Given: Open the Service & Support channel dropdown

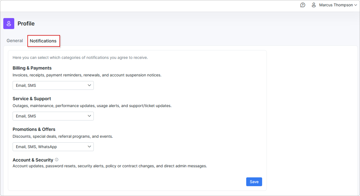Looking at the screenshot, I should coord(53,116).
